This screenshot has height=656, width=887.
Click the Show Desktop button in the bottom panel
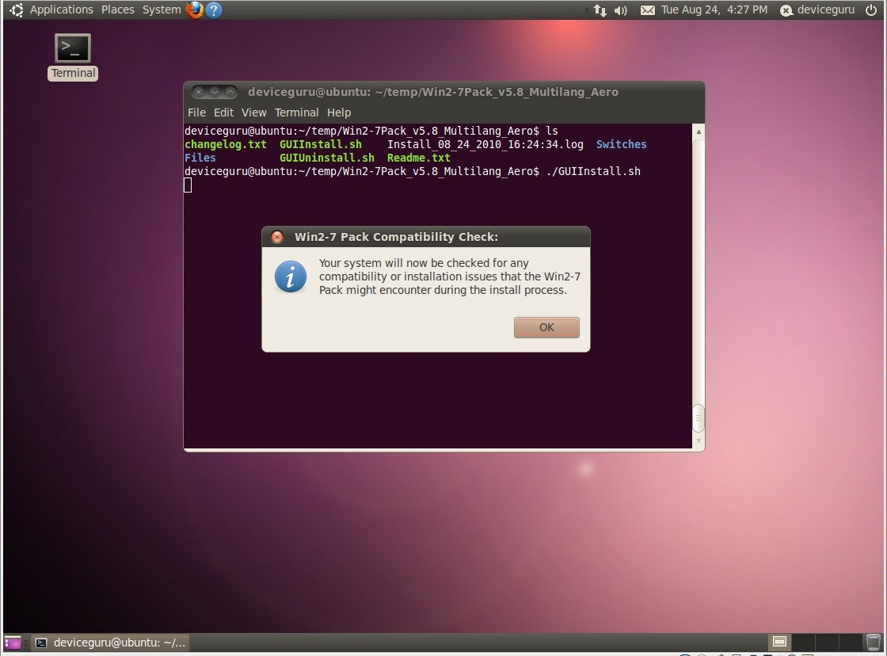point(13,643)
